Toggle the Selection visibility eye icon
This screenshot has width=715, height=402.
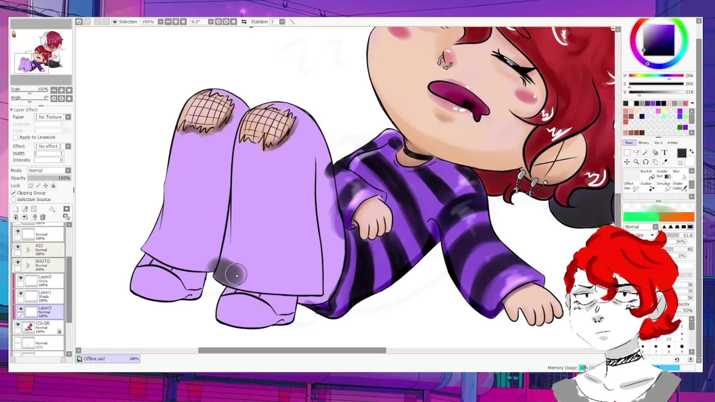[115, 21]
